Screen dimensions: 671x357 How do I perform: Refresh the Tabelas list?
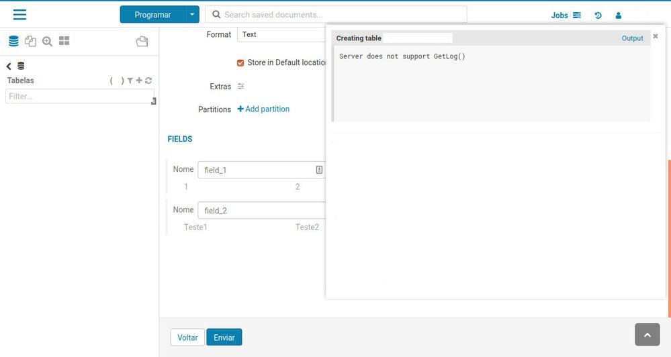tap(148, 81)
